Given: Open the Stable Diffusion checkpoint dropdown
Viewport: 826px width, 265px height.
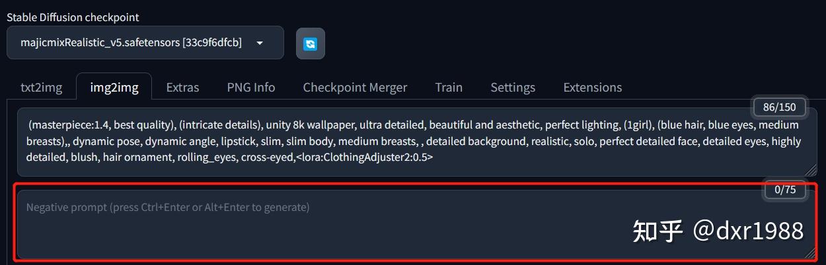Looking at the screenshot, I should tap(145, 43).
